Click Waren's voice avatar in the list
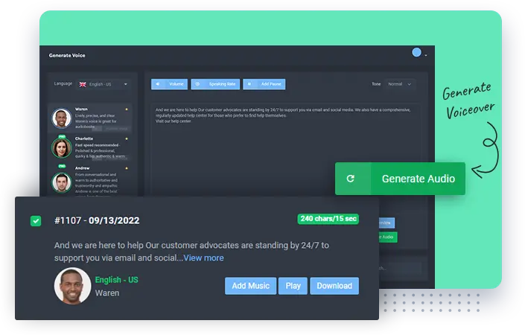The image size is (525, 335). (x=61, y=118)
